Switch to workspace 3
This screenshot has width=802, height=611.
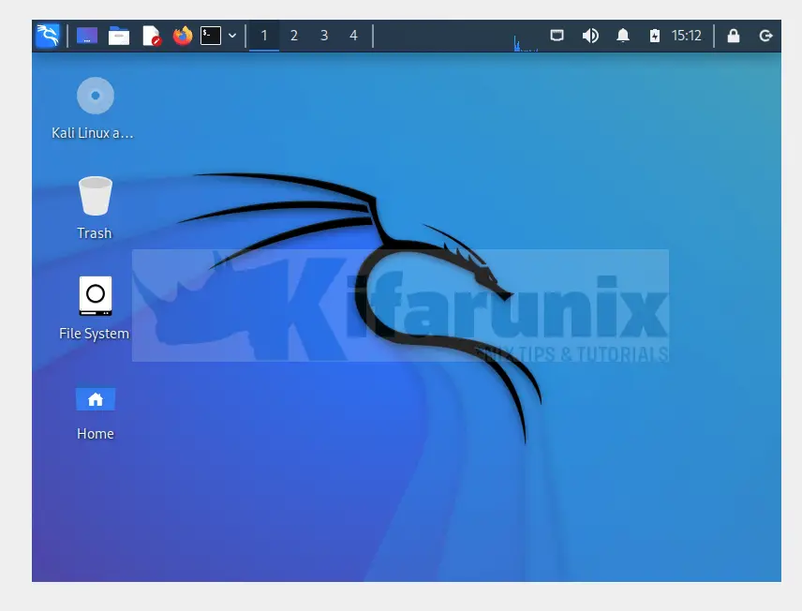click(324, 36)
